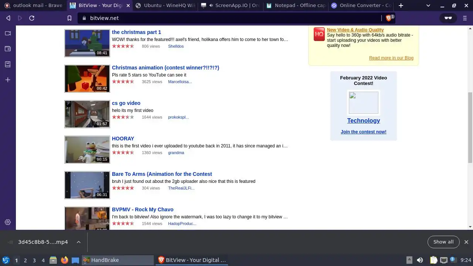Show the desktop with the blue taskbar icon
This screenshot has height=266, width=473.
(75, 260)
